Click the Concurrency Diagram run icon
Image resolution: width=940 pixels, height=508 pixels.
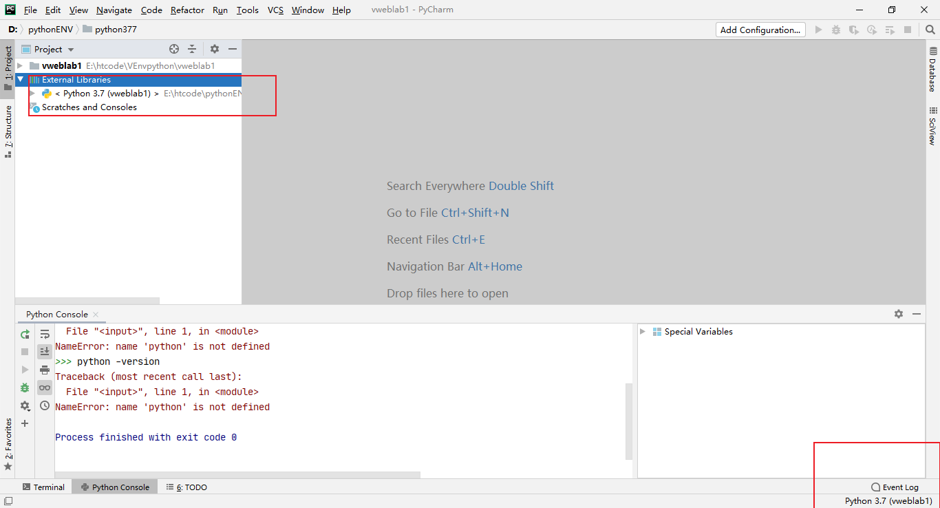pyautogui.click(x=890, y=30)
